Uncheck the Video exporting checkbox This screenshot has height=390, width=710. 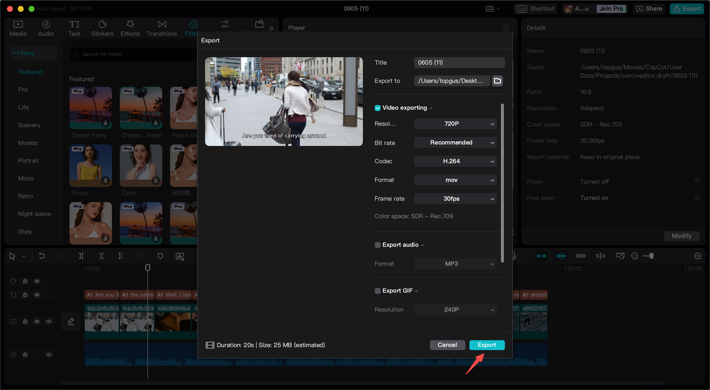tap(378, 108)
